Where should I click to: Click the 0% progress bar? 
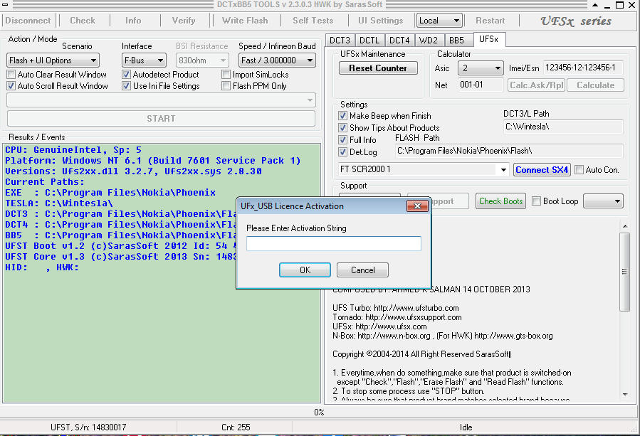(319, 413)
